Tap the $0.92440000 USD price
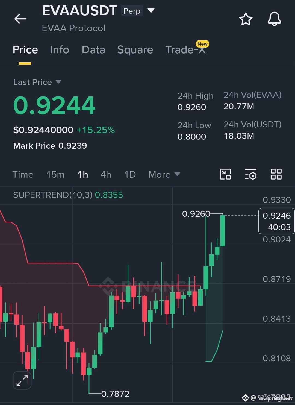Screen dimensions: 295x405 coord(43,130)
